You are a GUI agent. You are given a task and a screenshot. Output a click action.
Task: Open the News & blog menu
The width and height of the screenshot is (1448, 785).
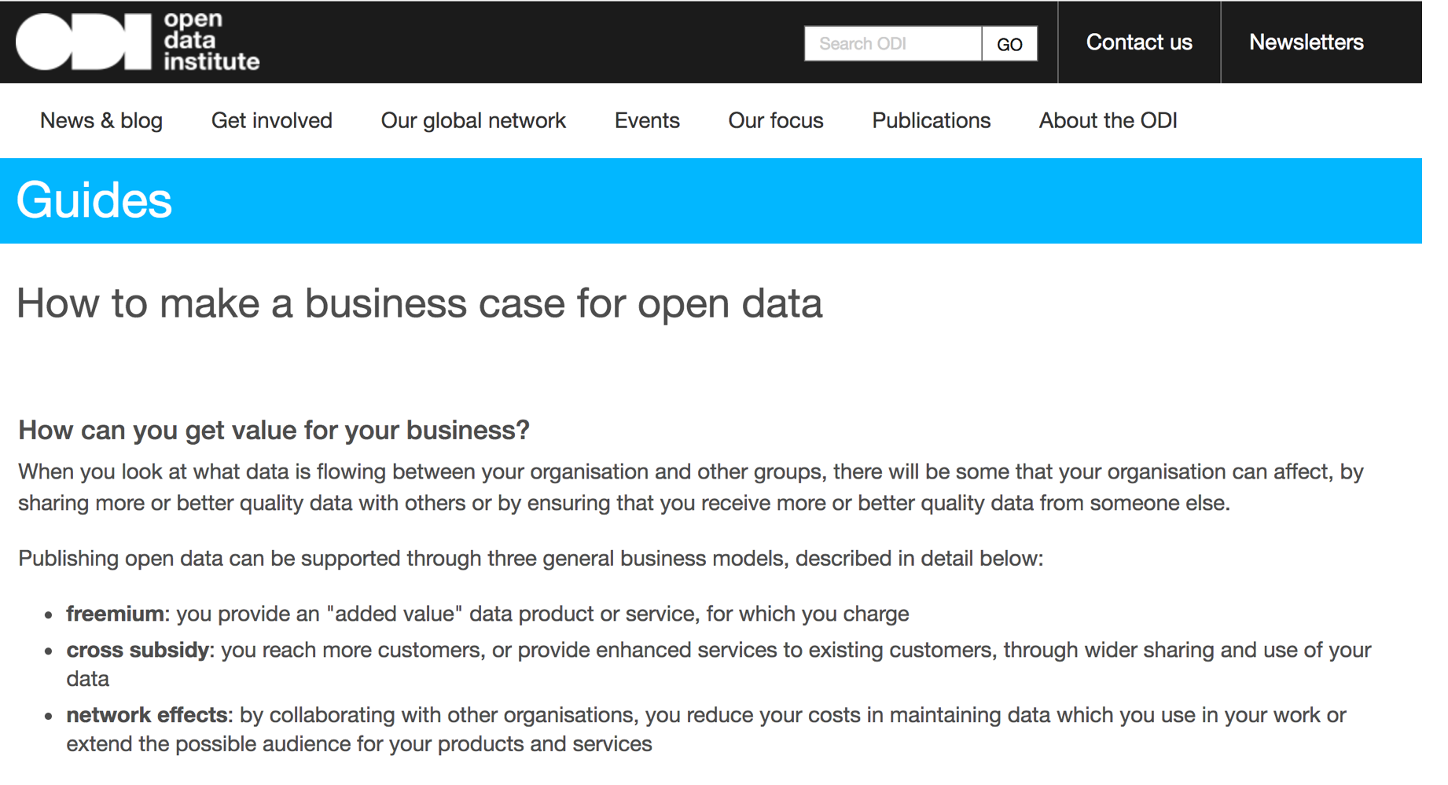click(101, 120)
